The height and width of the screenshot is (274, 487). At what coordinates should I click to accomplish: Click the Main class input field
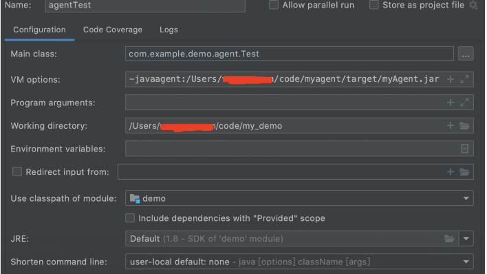(x=290, y=54)
